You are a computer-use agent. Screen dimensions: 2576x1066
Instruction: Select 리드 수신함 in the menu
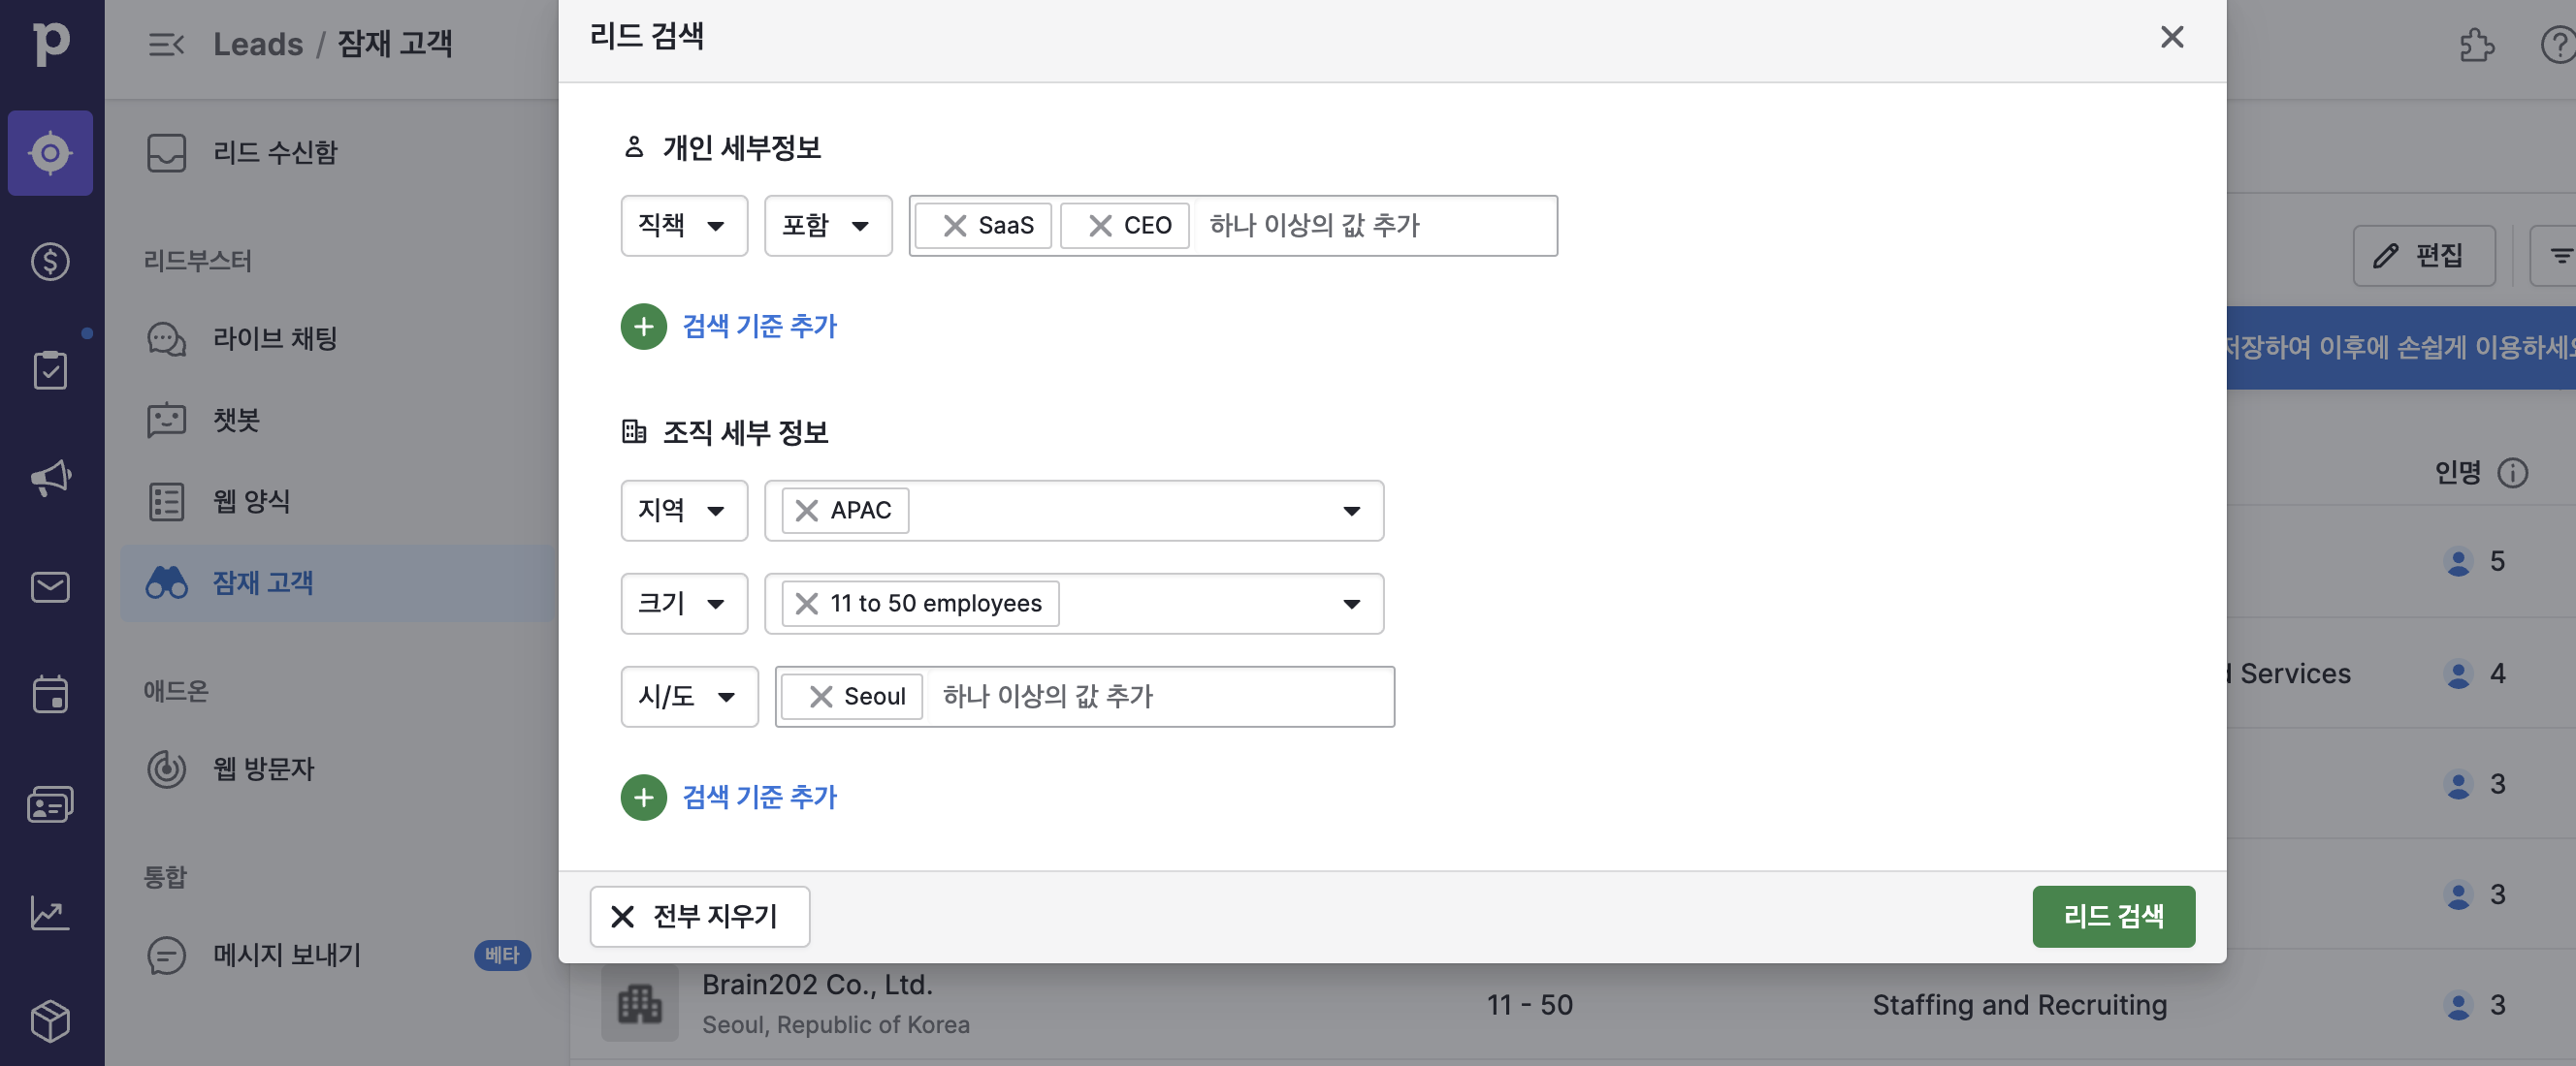275,153
